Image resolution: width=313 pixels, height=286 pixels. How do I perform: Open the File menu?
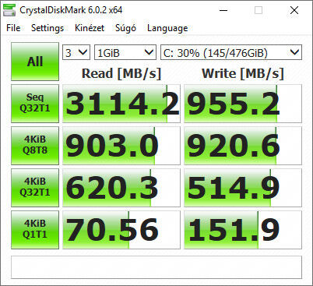[x=13, y=28]
